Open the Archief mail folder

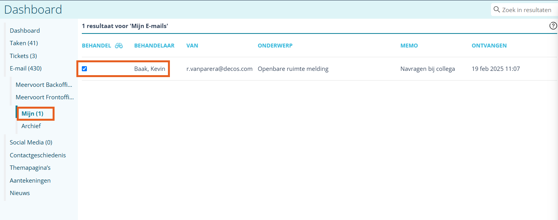[x=31, y=126]
